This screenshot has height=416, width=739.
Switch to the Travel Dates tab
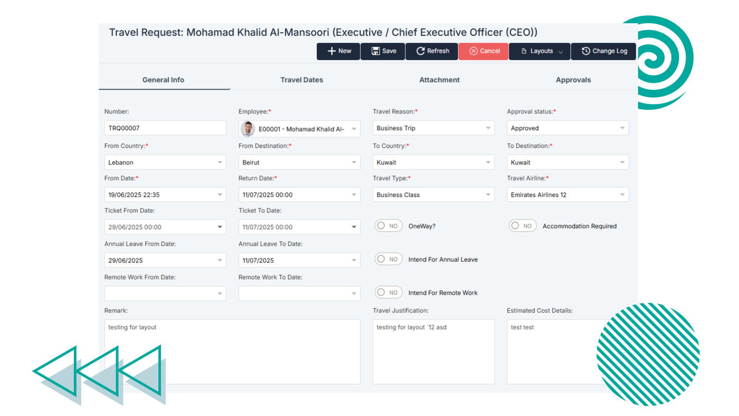tap(301, 80)
